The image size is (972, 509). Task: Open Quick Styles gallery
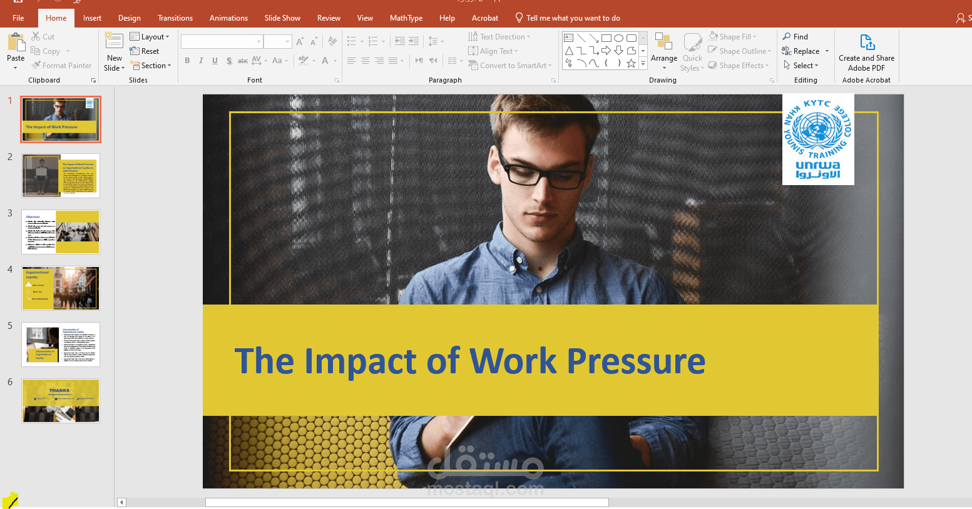692,52
